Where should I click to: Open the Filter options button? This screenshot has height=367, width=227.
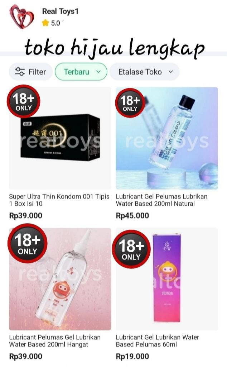(x=31, y=72)
